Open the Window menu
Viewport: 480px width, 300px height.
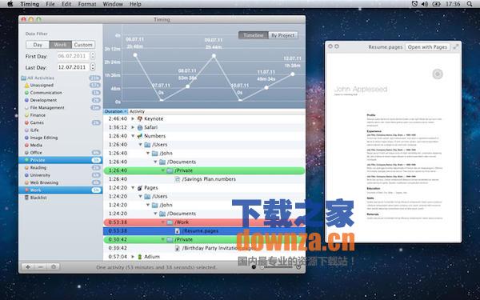click(x=113, y=4)
